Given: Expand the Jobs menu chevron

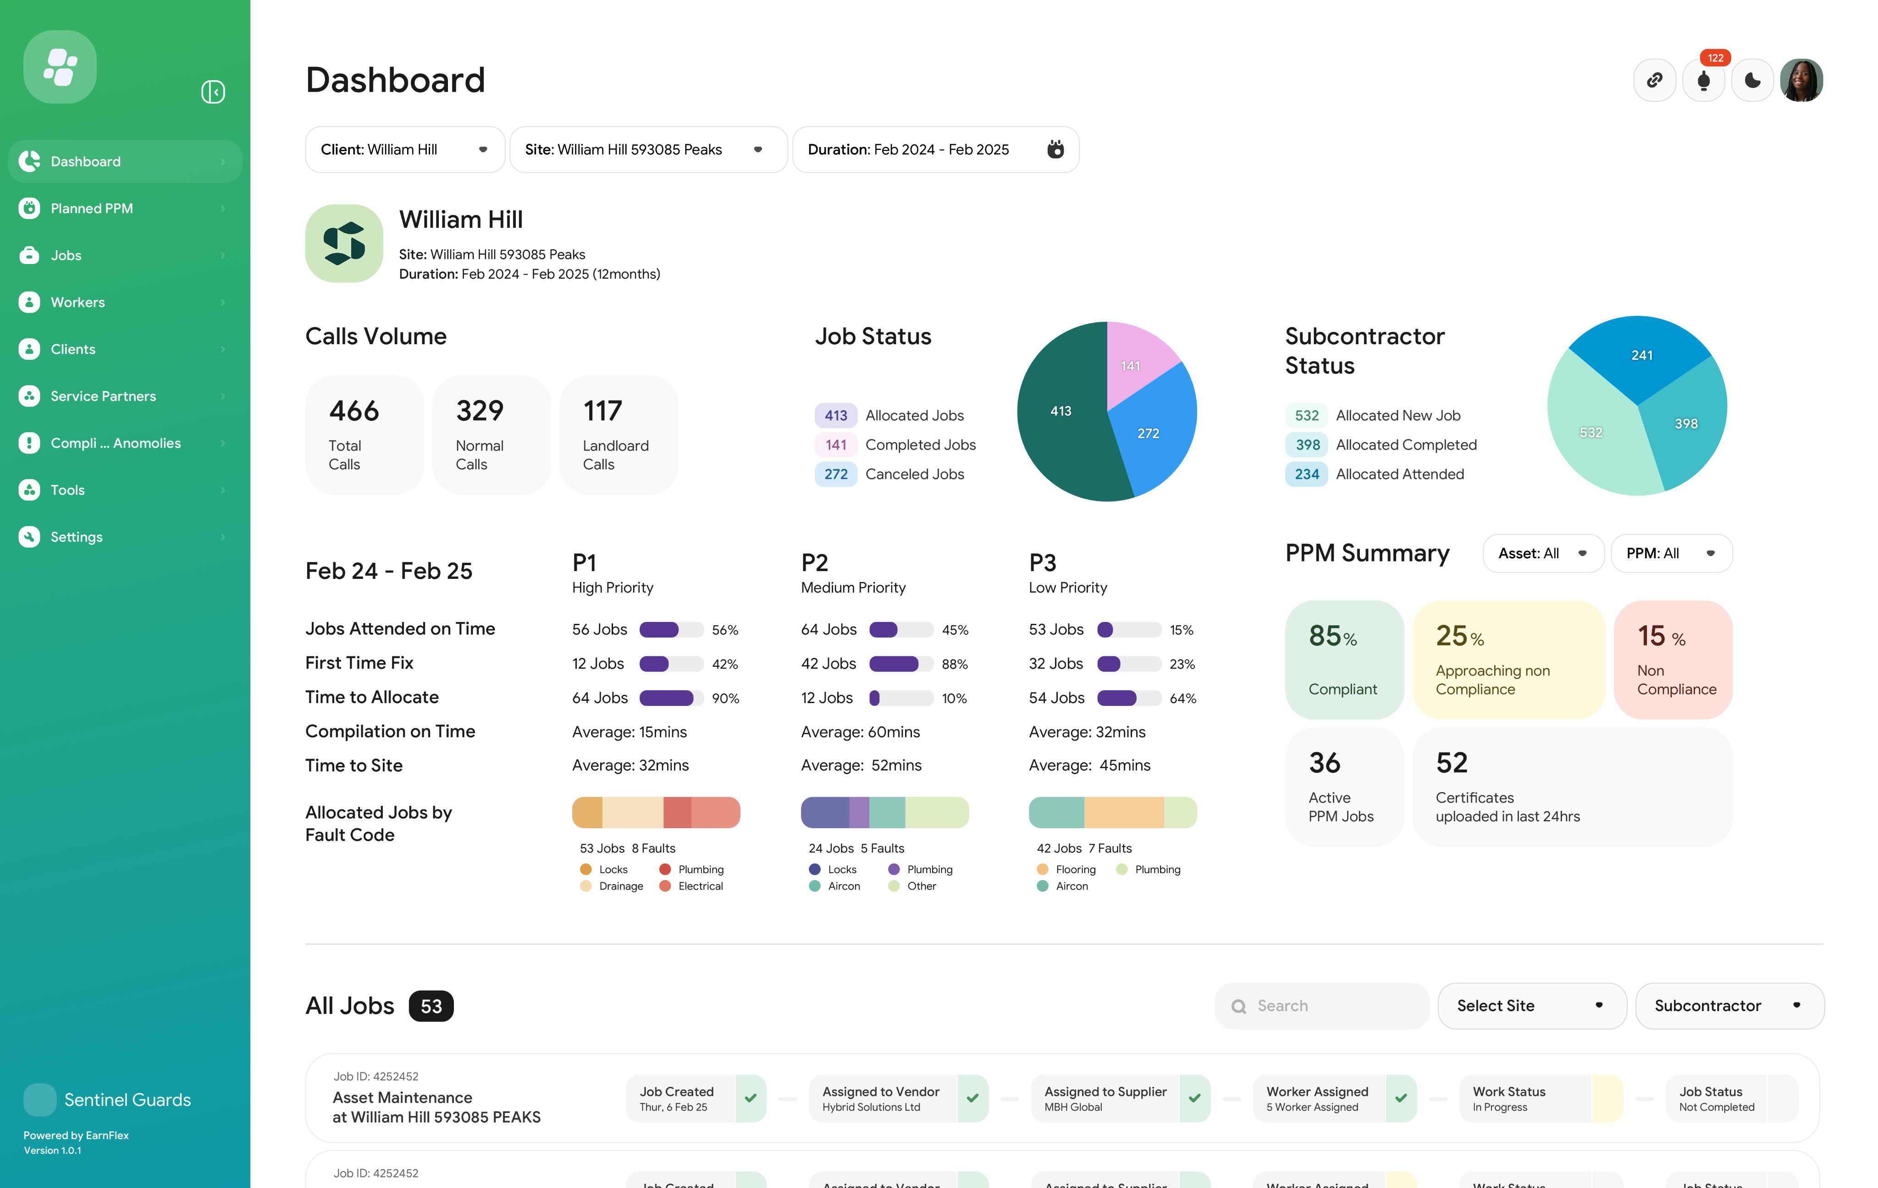Looking at the screenshot, I should point(223,256).
